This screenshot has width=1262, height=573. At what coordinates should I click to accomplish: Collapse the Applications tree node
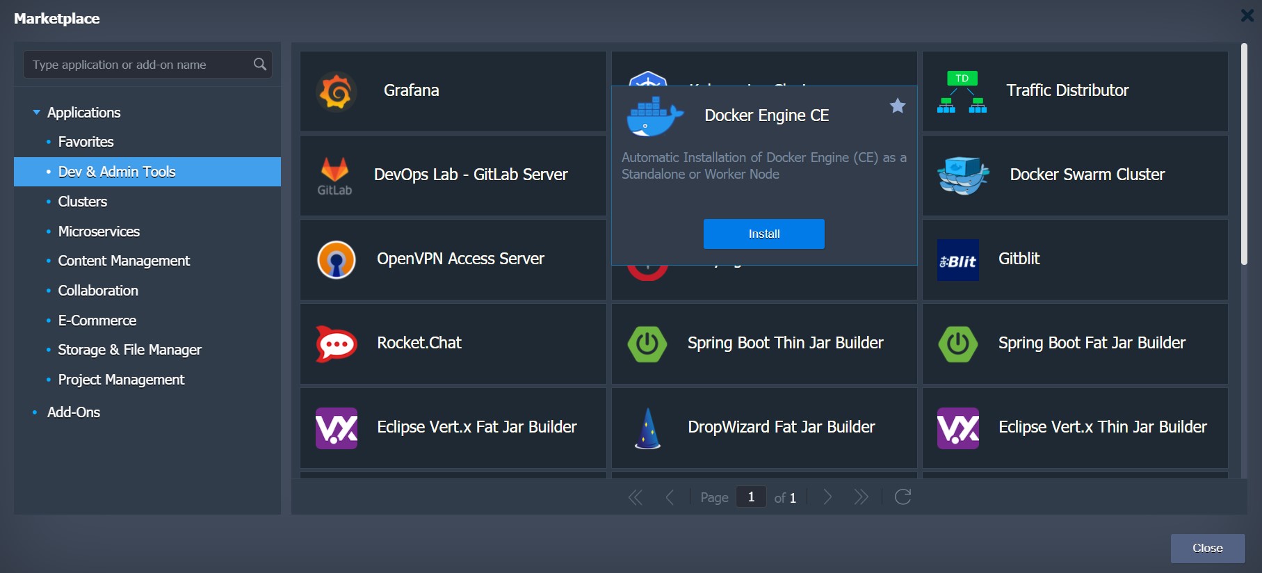pos(37,112)
